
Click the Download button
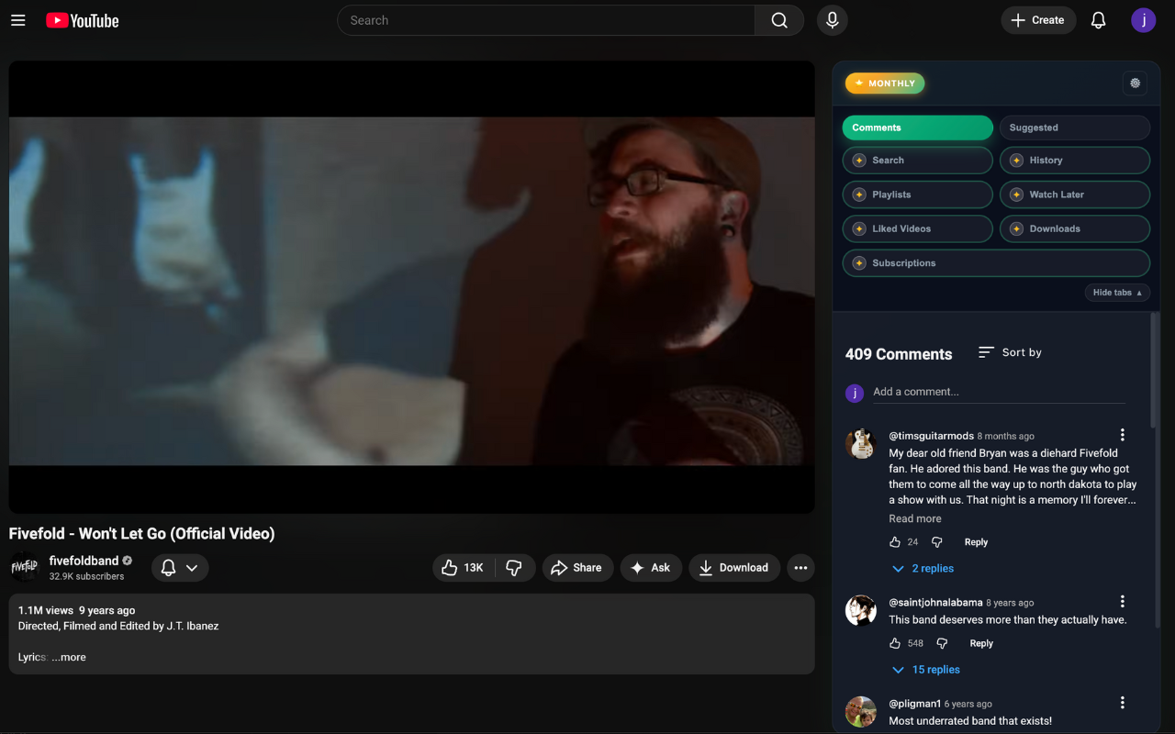coord(734,568)
